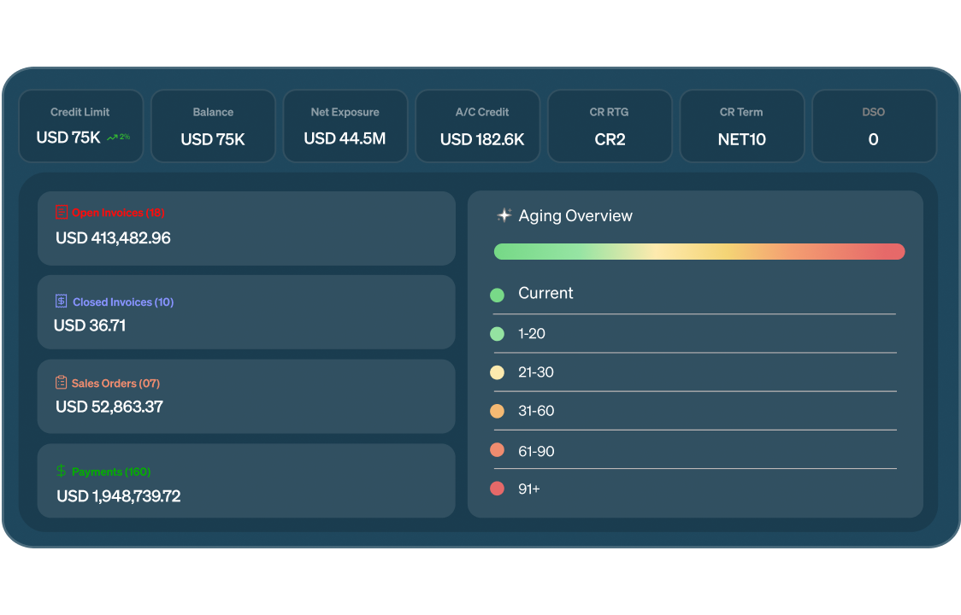
Task: Click the Current aging row label
Action: [x=545, y=293]
